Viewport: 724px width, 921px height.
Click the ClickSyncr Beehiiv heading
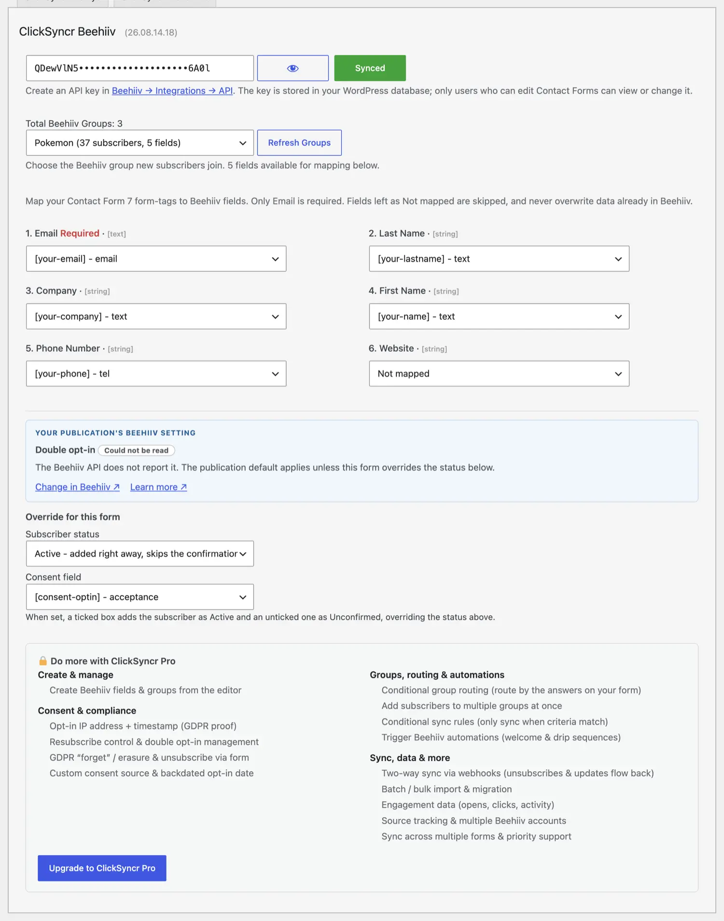[x=67, y=32]
